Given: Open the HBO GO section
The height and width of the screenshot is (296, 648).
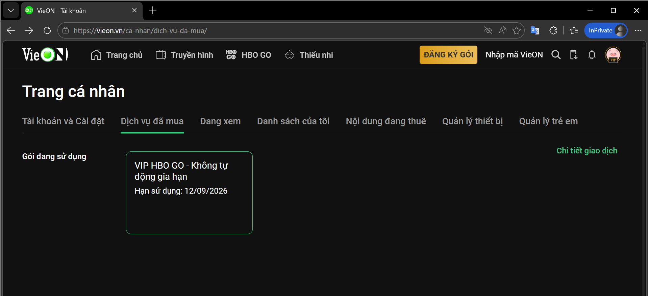Looking at the screenshot, I should click(248, 55).
